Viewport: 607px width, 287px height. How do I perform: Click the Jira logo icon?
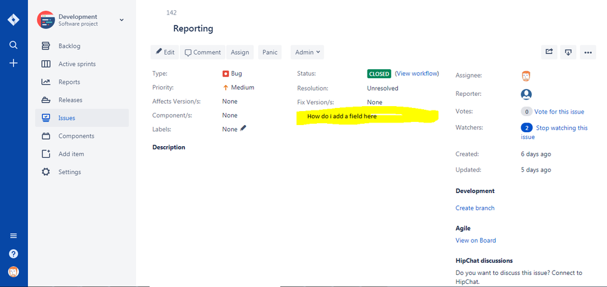pos(13,20)
